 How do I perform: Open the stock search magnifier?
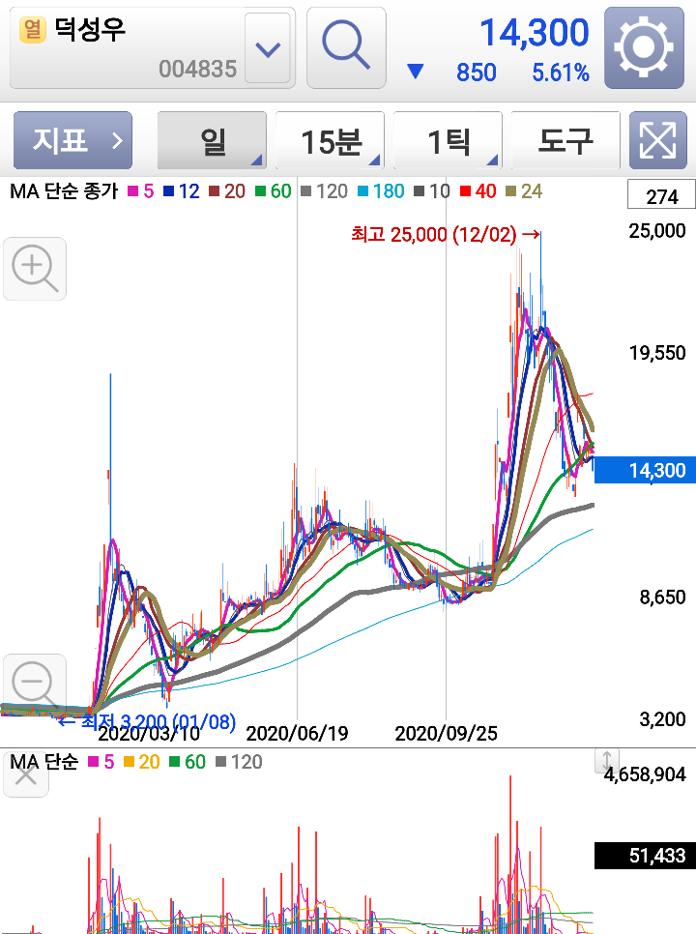pyautogui.click(x=346, y=47)
